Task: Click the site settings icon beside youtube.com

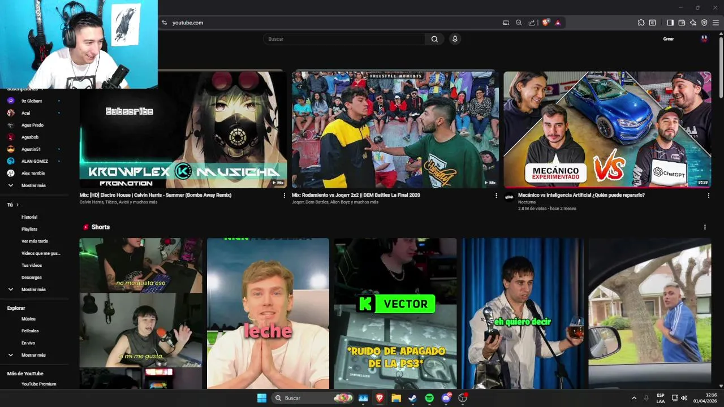Action: (165, 23)
